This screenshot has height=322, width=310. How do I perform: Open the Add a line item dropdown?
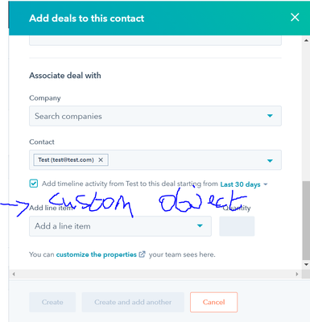[x=120, y=226]
